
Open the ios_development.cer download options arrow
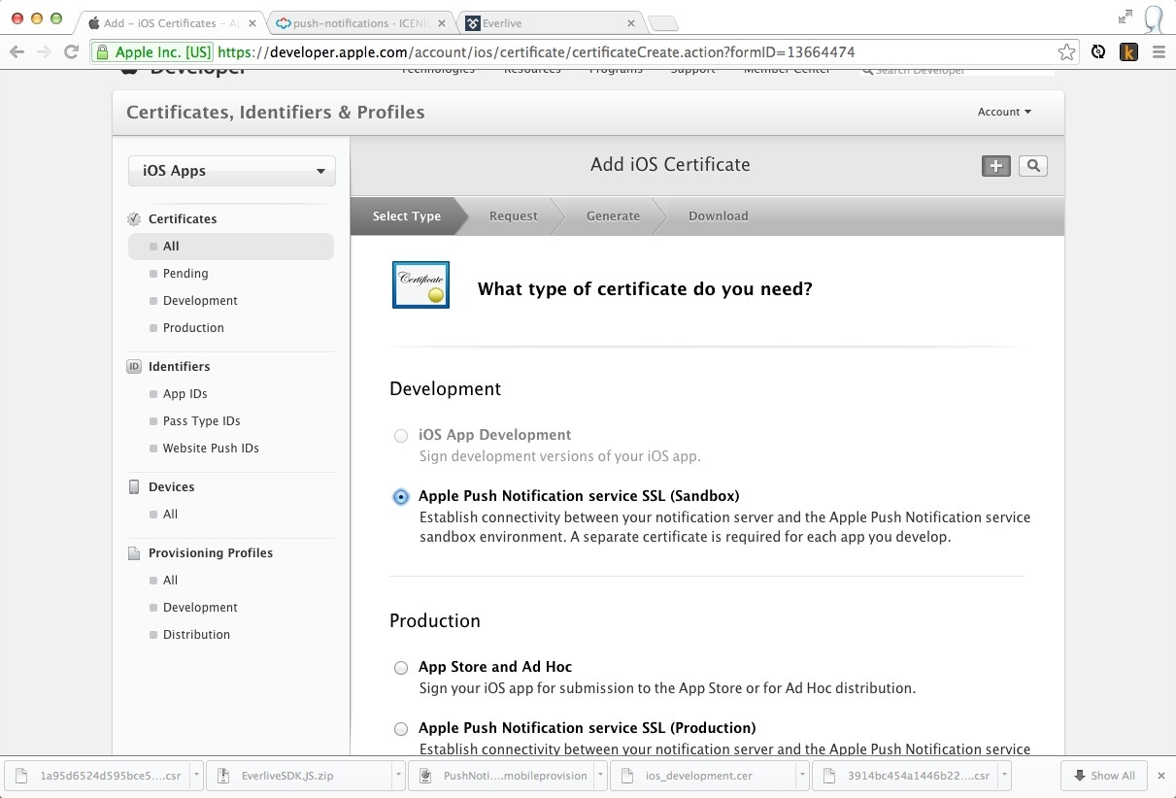[x=801, y=776]
